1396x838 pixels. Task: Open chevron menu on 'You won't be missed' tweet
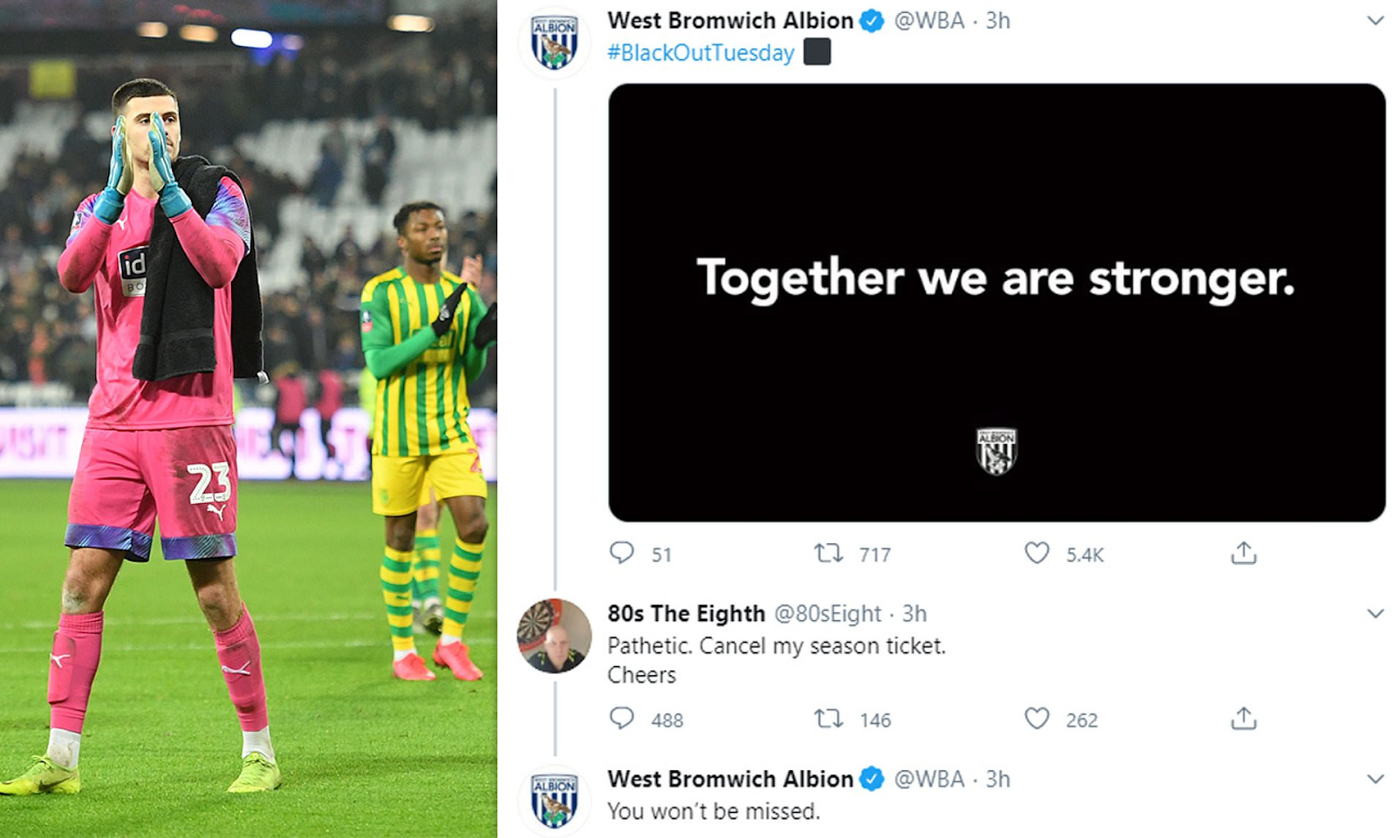(1375, 780)
